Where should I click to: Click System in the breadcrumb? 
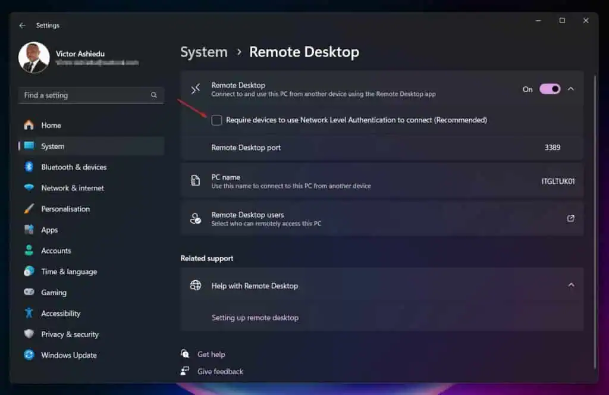[204, 52]
